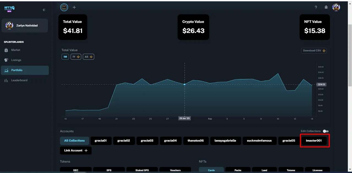Select the Splinterlands game icon at top
This screenshot has height=173, width=352.
coord(64,7)
